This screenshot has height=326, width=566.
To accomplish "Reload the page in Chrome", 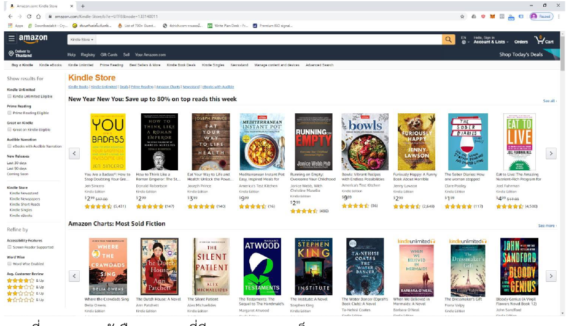I will [29, 17].
